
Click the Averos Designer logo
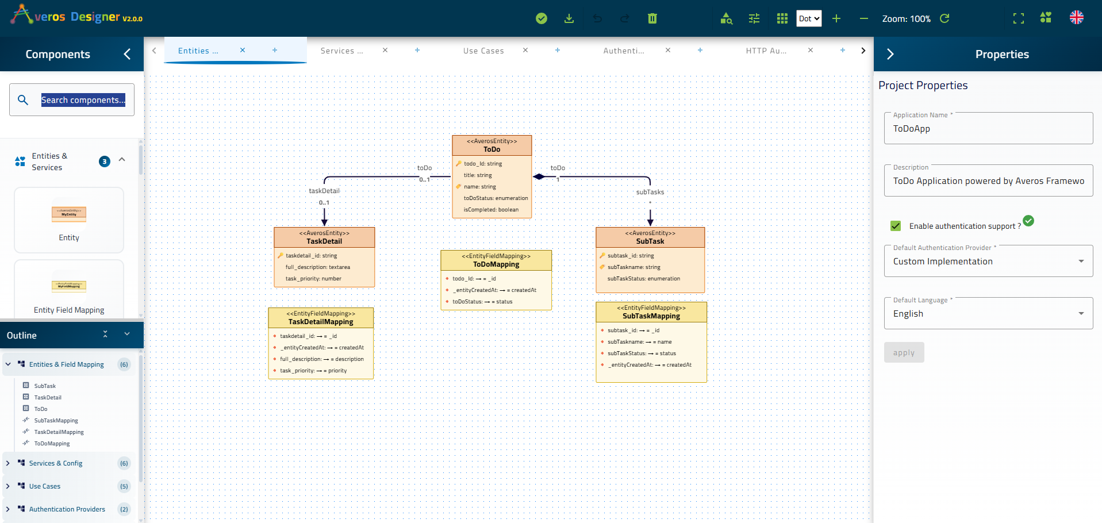76,15
